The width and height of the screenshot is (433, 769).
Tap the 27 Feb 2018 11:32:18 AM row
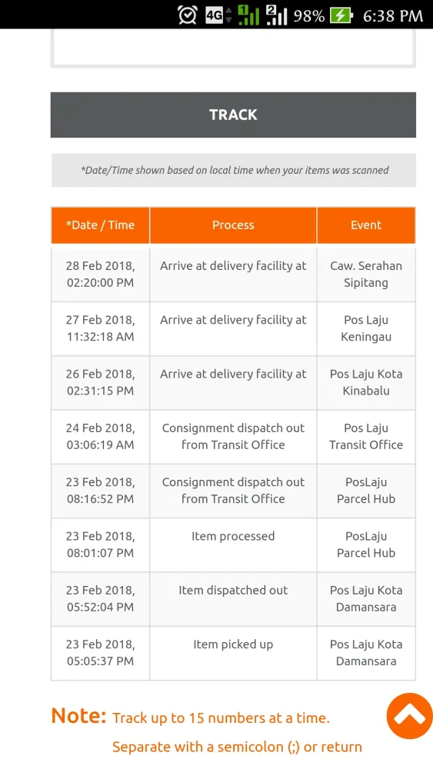click(x=233, y=328)
